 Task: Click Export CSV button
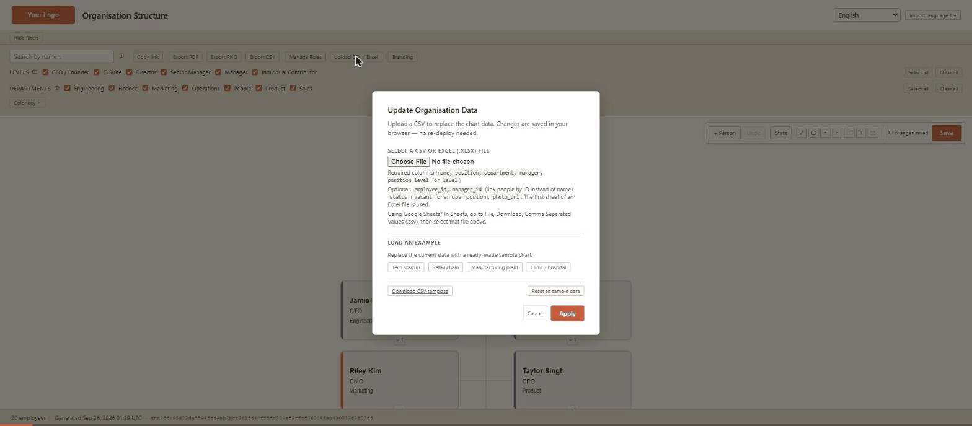(x=262, y=57)
